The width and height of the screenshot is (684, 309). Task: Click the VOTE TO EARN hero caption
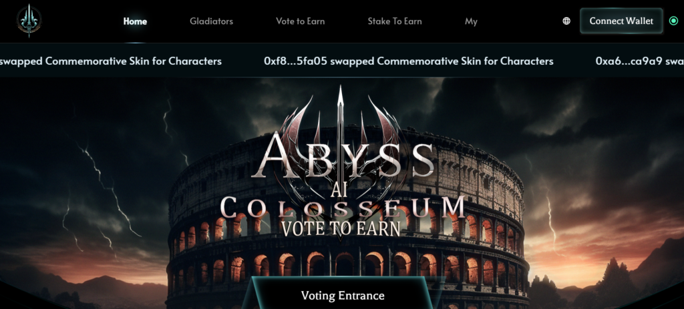pyautogui.click(x=341, y=228)
